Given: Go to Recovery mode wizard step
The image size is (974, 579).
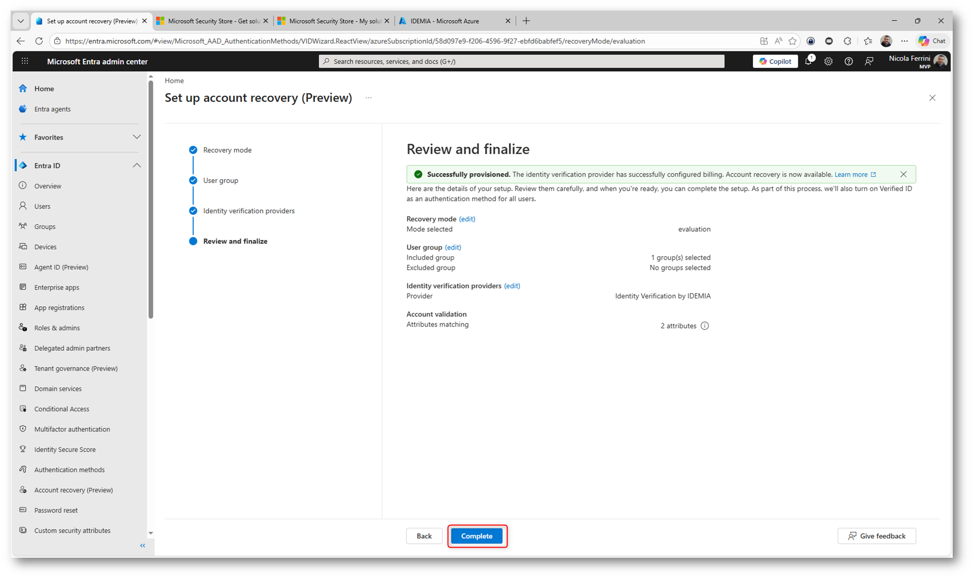Looking at the screenshot, I should 227,150.
